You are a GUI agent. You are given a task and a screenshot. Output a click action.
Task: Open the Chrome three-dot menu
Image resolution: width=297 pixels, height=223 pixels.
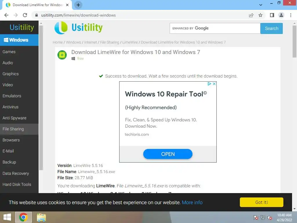pos(291,15)
